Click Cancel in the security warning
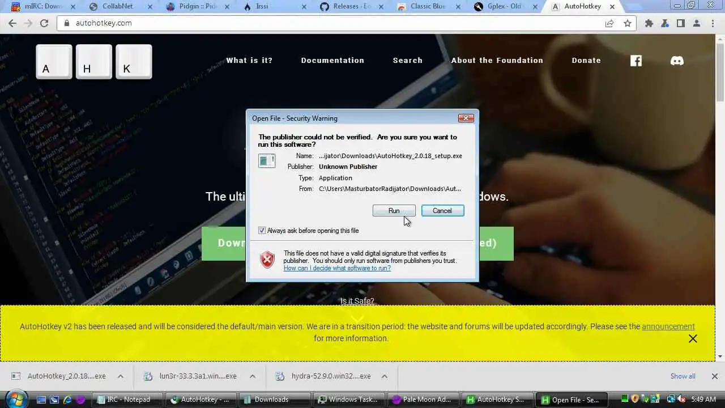The height and width of the screenshot is (408, 725). tap(442, 211)
